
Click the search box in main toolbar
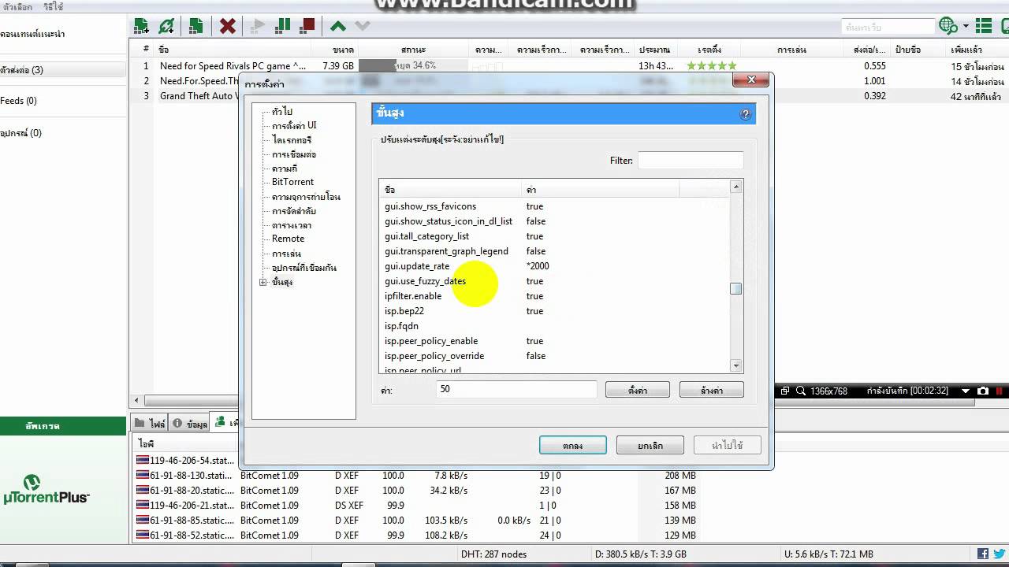click(x=888, y=27)
